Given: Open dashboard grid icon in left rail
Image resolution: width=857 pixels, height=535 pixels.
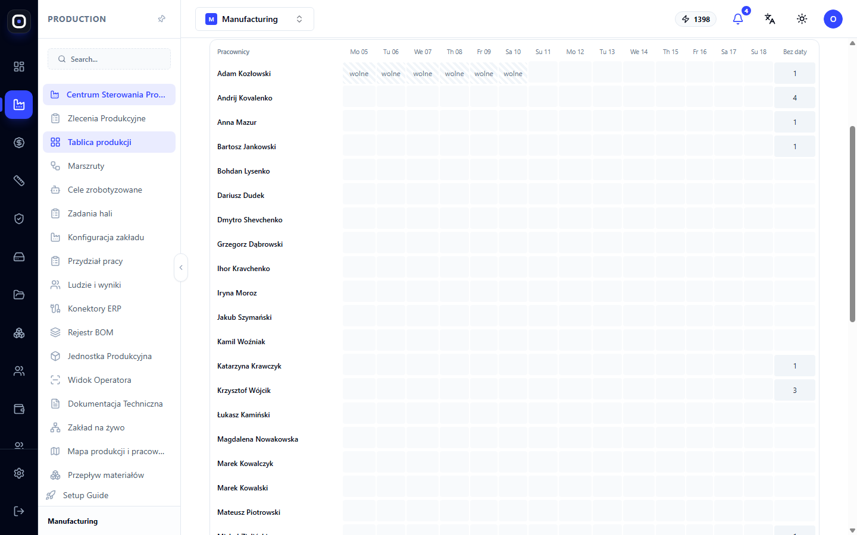Looking at the screenshot, I should click(19, 67).
